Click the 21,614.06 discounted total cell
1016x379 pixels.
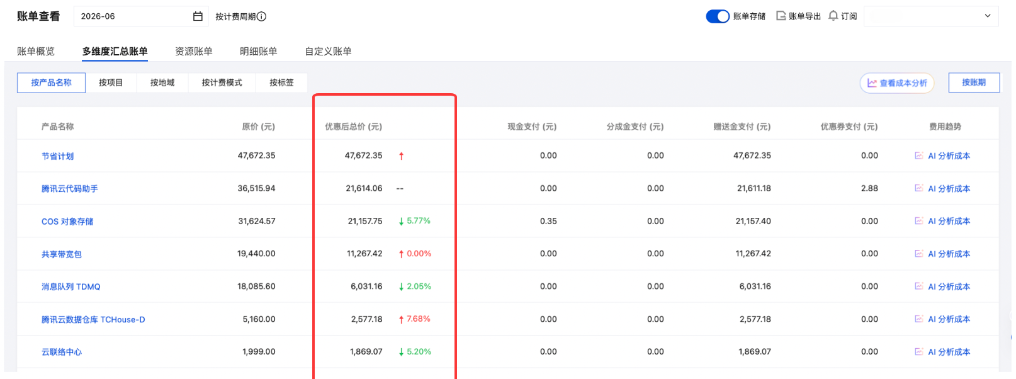tap(364, 188)
